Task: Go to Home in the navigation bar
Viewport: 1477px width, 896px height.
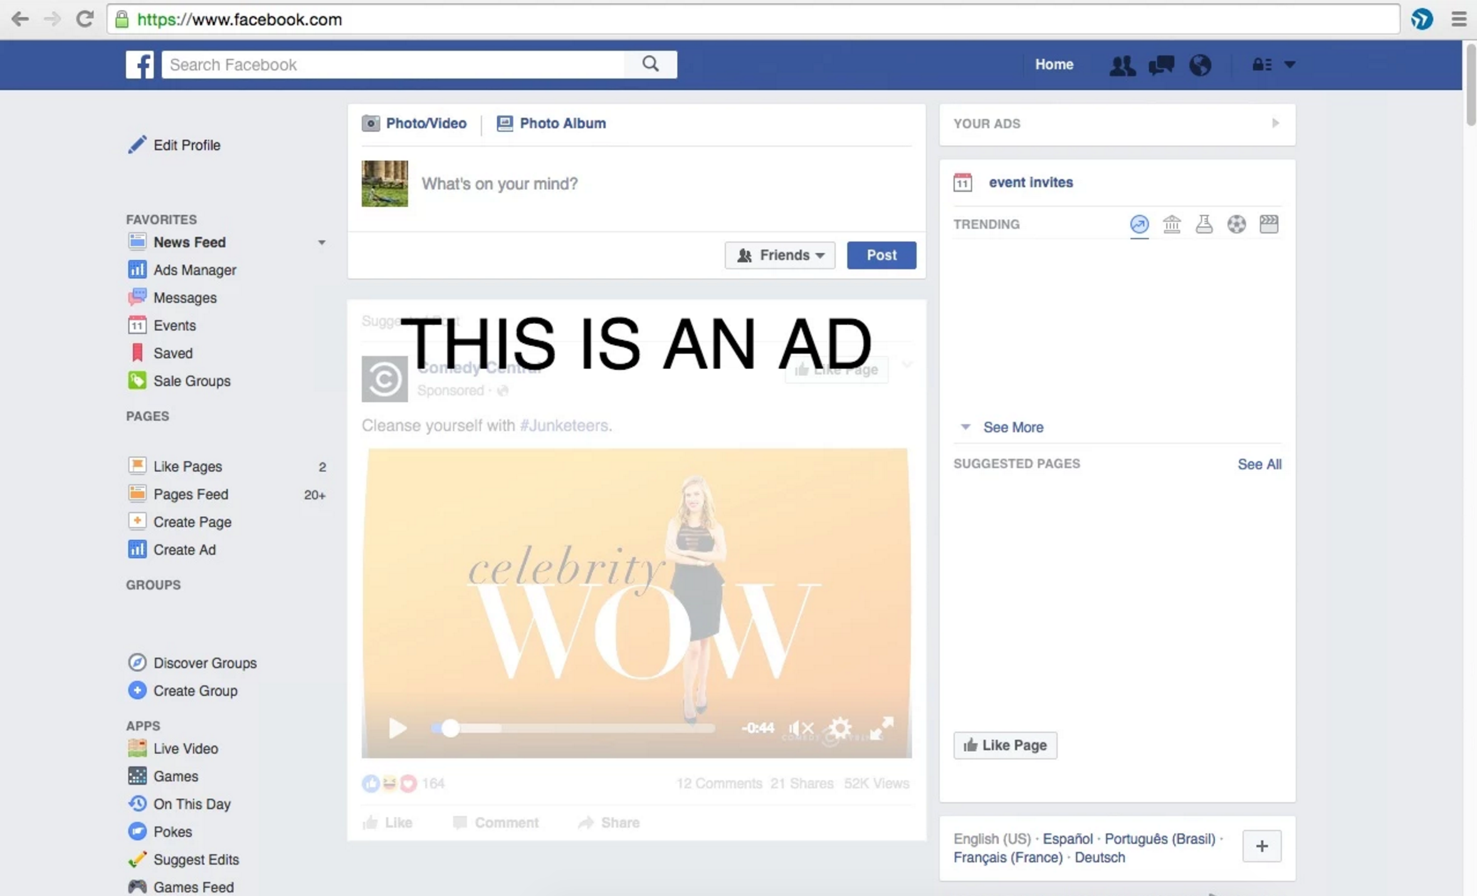Action: [x=1054, y=64]
